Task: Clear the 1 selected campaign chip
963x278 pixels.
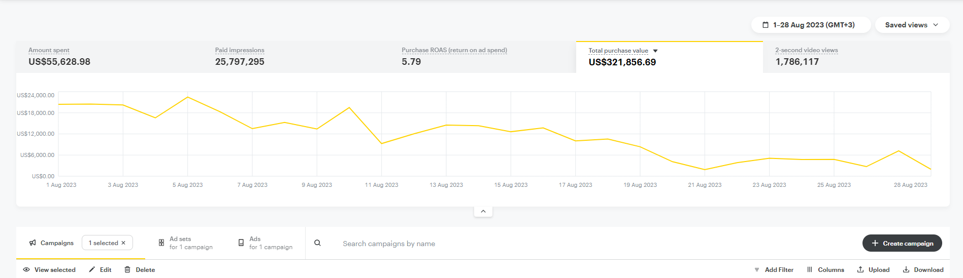Action: click(123, 243)
